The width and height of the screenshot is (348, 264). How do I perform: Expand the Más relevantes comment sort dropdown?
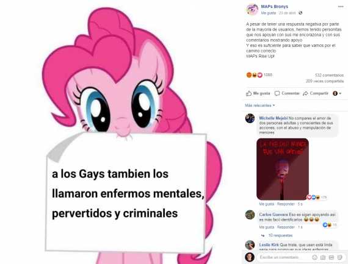pyautogui.click(x=260, y=105)
